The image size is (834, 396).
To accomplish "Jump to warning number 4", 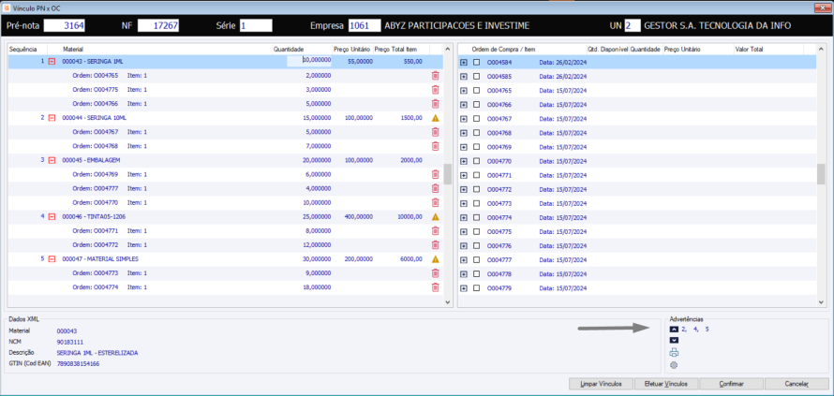I will (x=695, y=329).
